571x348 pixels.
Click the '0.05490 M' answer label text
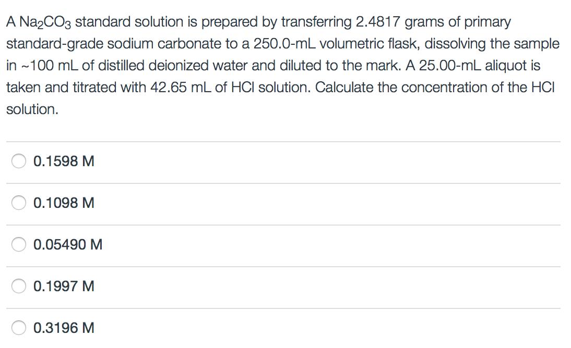point(68,244)
